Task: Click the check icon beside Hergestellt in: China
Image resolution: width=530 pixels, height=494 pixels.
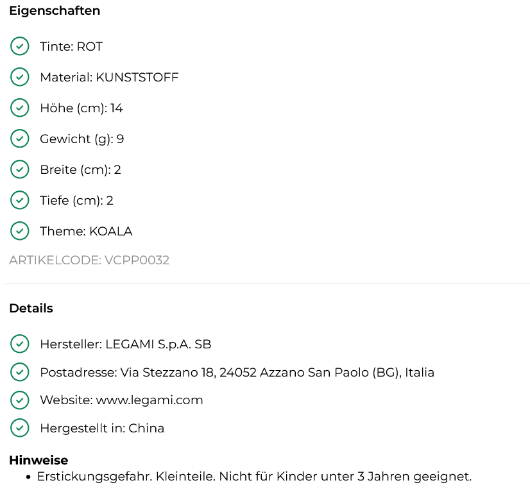Action: pyautogui.click(x=20, y=428)
